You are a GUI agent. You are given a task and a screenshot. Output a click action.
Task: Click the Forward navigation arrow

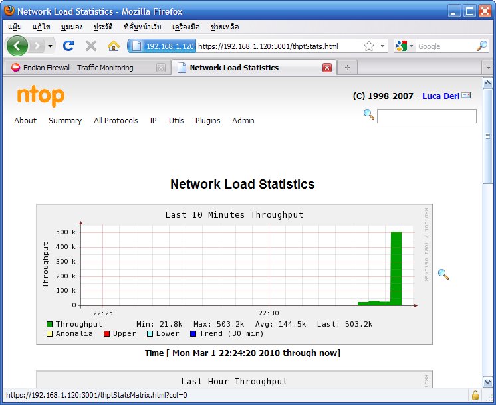[37, 46]
